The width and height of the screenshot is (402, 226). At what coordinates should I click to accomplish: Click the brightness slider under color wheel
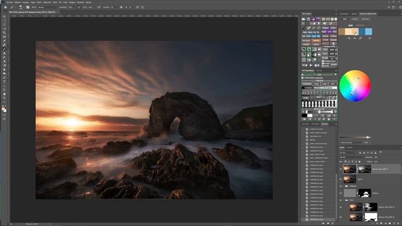pyautogui.click(x=356, y=137)
